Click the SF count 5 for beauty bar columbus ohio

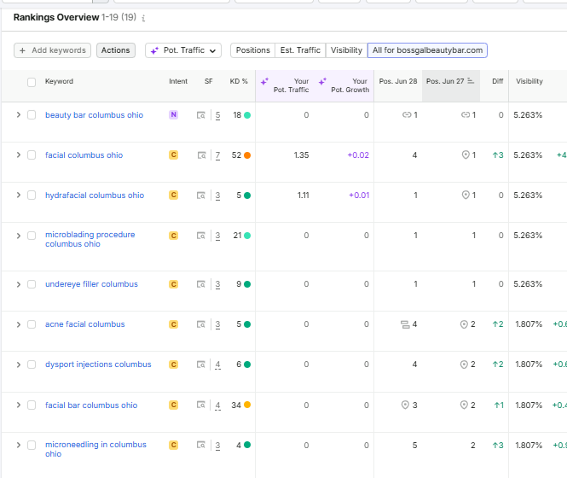pos(217,115)
